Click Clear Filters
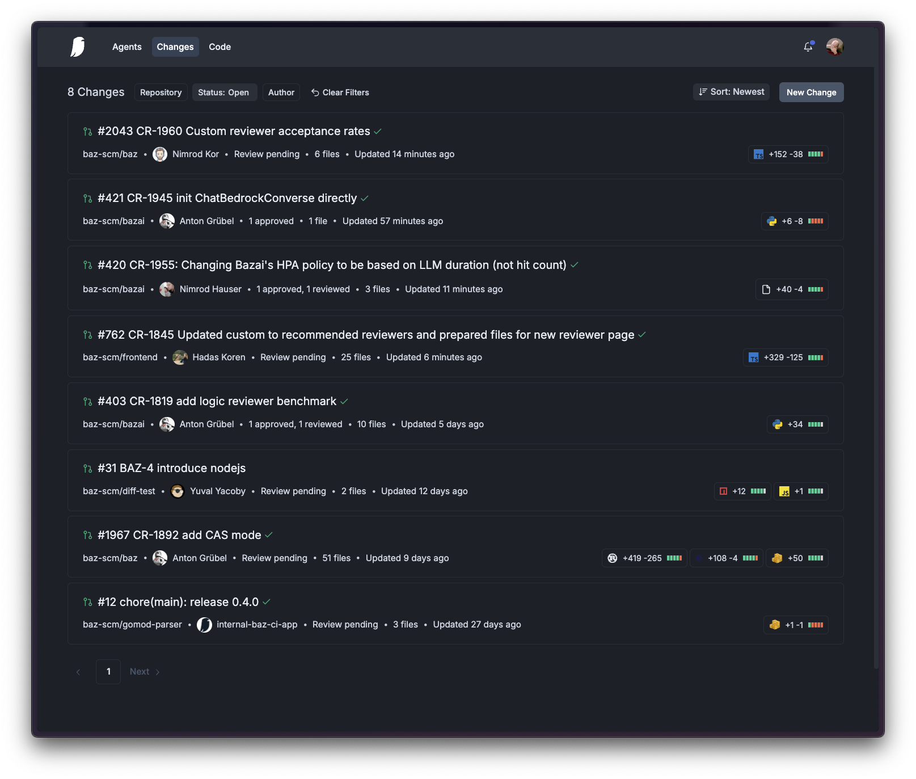 340,92
